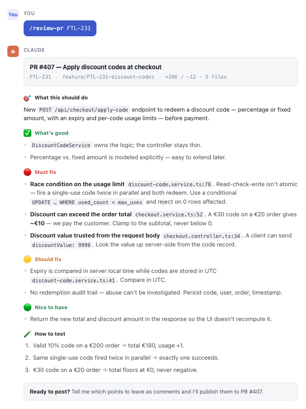Click the test tube icon beside How to test

tap(27, 334)
